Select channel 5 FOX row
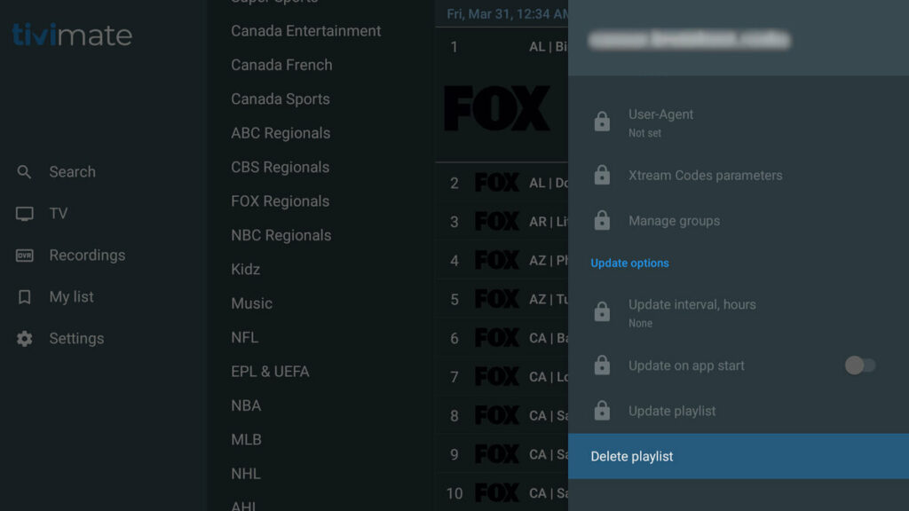The image size is (909, 511). coord(502,299)
